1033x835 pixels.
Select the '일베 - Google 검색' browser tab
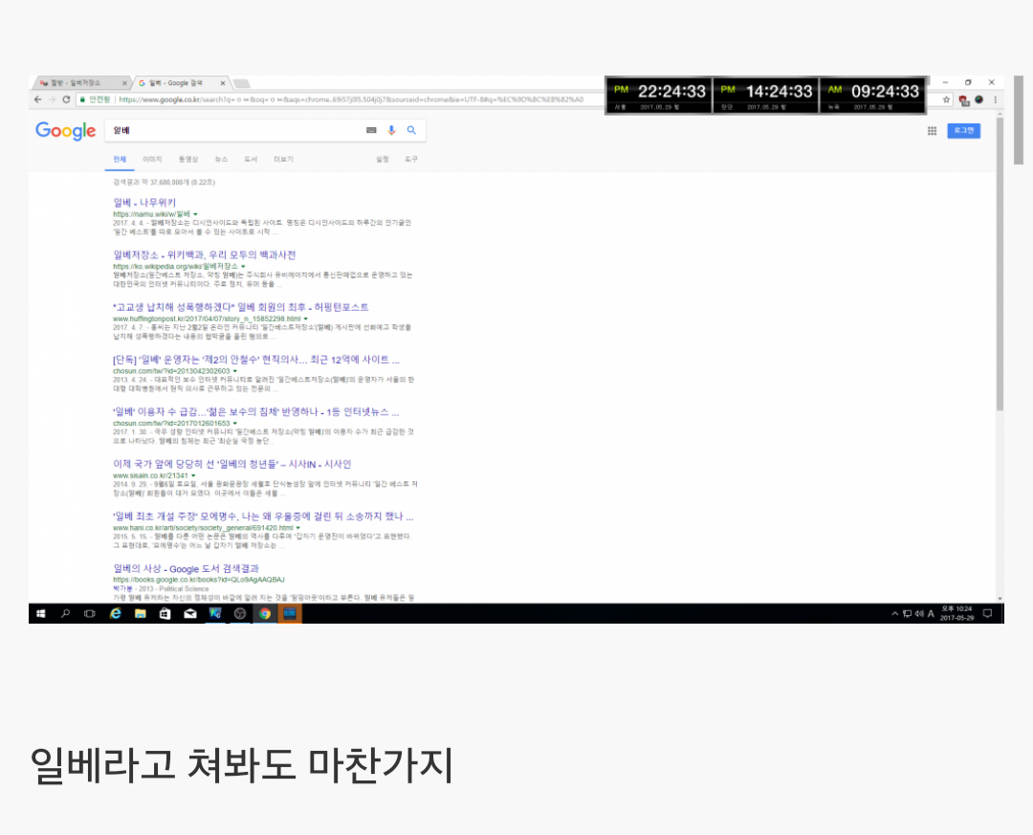coord(175,83)
